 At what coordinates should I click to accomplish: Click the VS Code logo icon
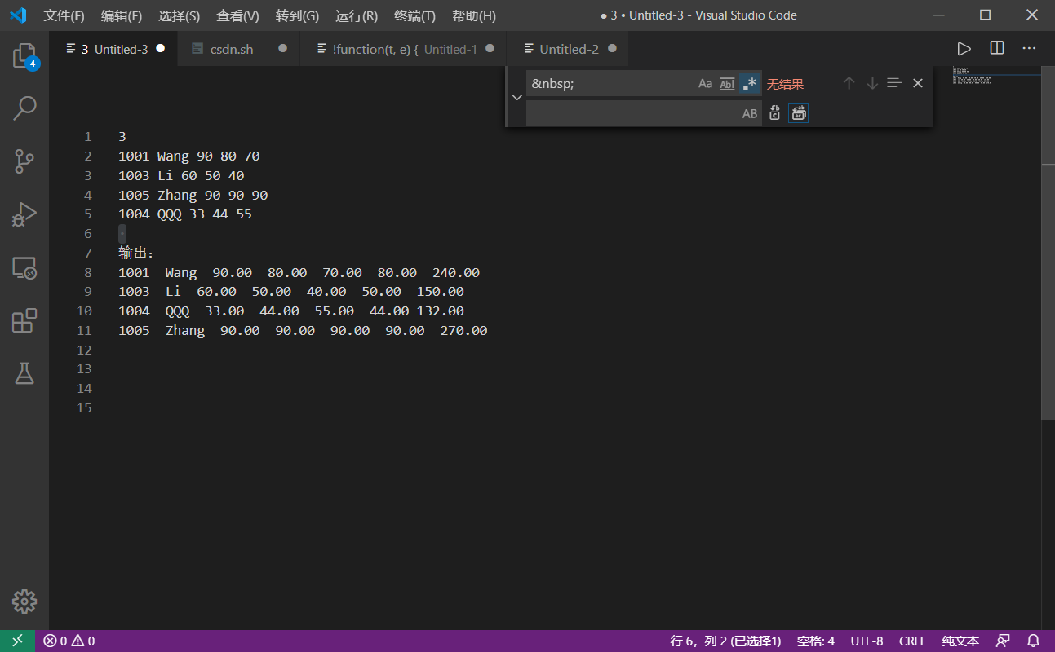tap(18, 15)
